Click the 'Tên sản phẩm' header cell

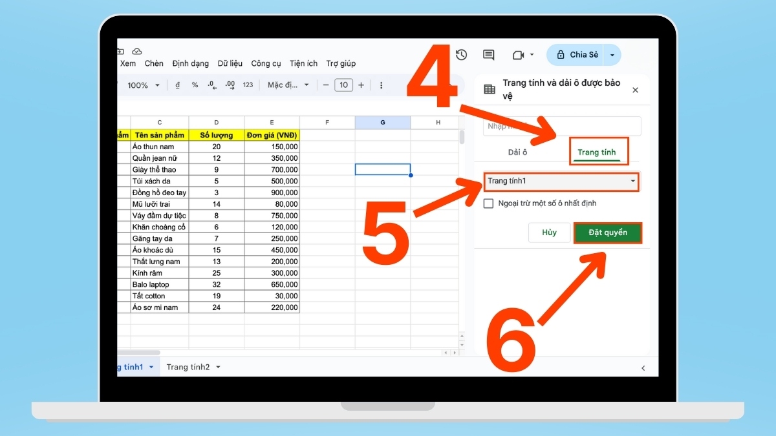point(160,135)
